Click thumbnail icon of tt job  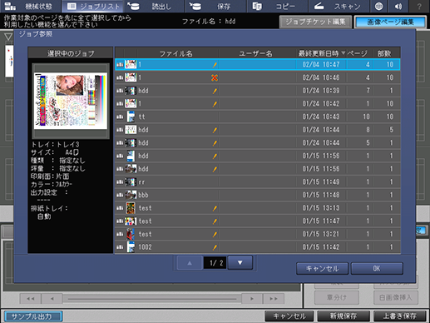pyautogui.click(x=131, y=117)
